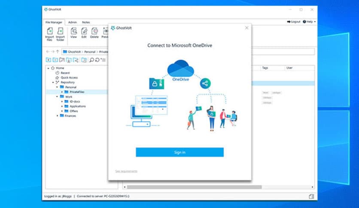Screen dimensions: 359x208
Task: Click the Sign in button
Action: 180,152
